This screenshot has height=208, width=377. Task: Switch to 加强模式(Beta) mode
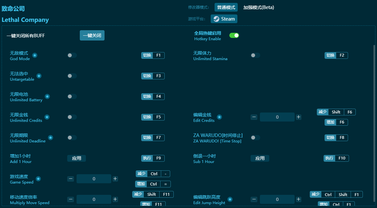[x=259, y=7]
